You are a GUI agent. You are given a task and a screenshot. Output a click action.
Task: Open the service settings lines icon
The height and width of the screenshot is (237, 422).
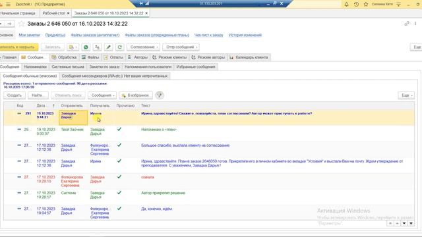click(x=398, y=5)
